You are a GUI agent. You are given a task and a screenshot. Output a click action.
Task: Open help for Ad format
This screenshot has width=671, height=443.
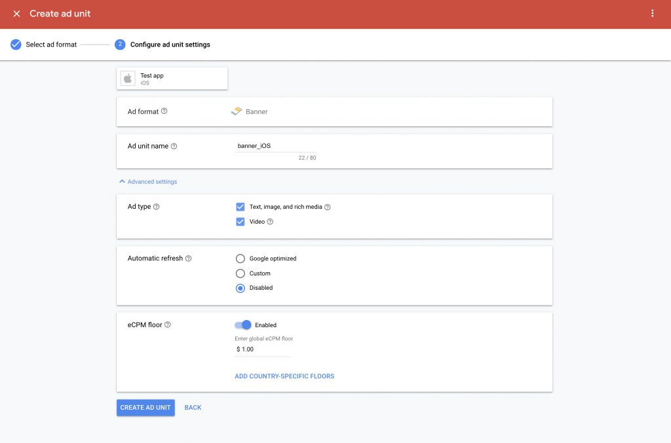point(163,111)
